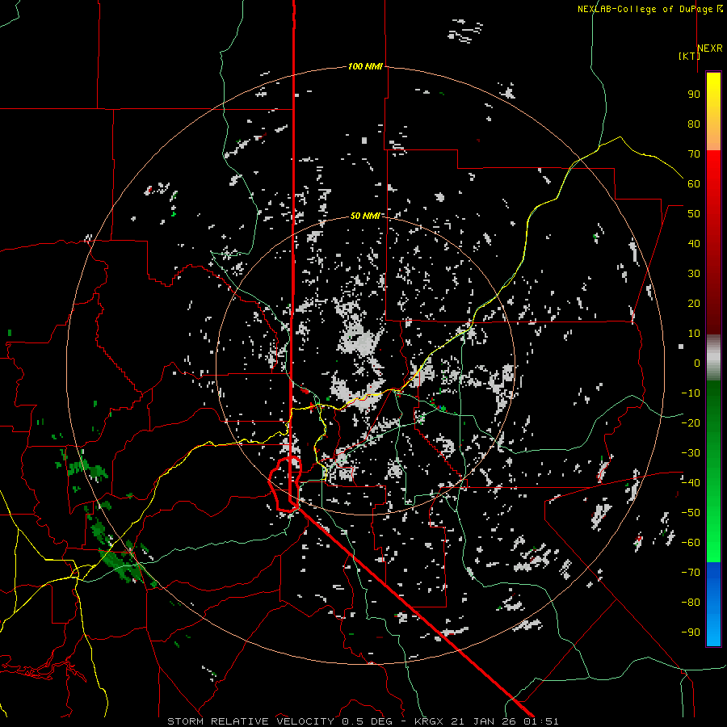Click the 40 value on the velocity scale
This screenshot has height=727, width=727.
(694, 243)
